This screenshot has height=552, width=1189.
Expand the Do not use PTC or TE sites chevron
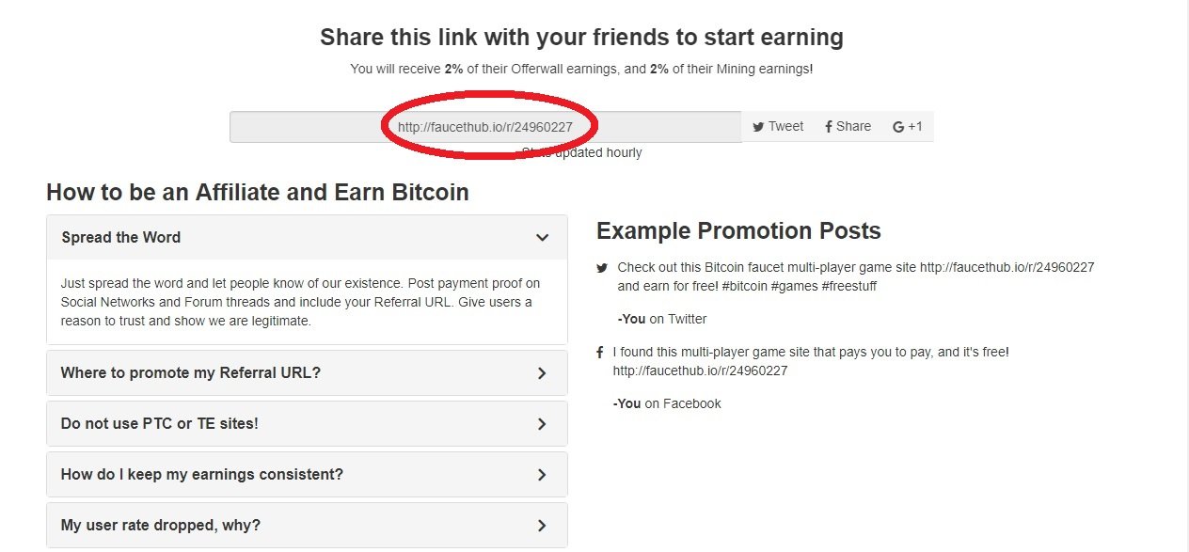pos(542,424)
